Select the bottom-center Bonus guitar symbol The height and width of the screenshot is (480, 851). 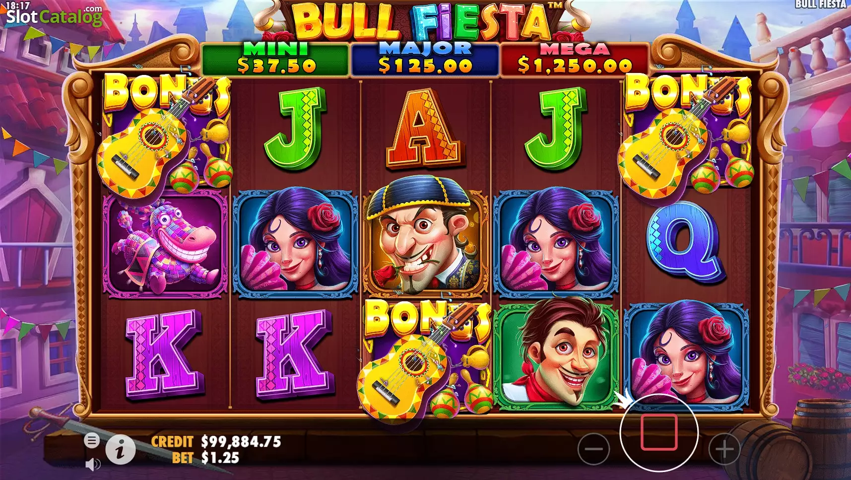[x=426, y=358]
